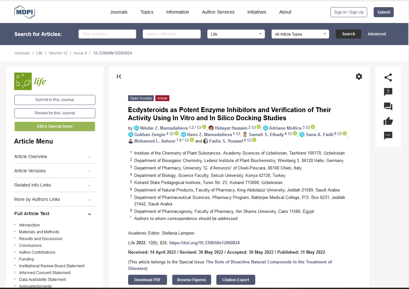The image size is (409, 289).
Task: Click the top Submit button
Action: (384, 12)
